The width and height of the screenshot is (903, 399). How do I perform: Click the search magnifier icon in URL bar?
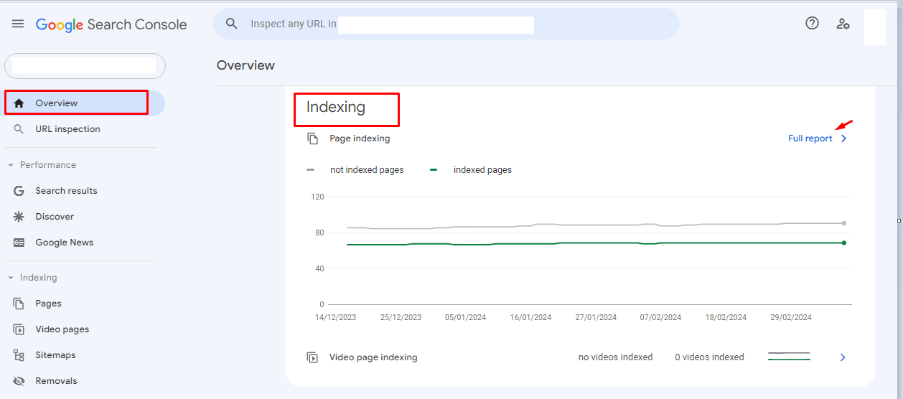click(x=231, y=24)
